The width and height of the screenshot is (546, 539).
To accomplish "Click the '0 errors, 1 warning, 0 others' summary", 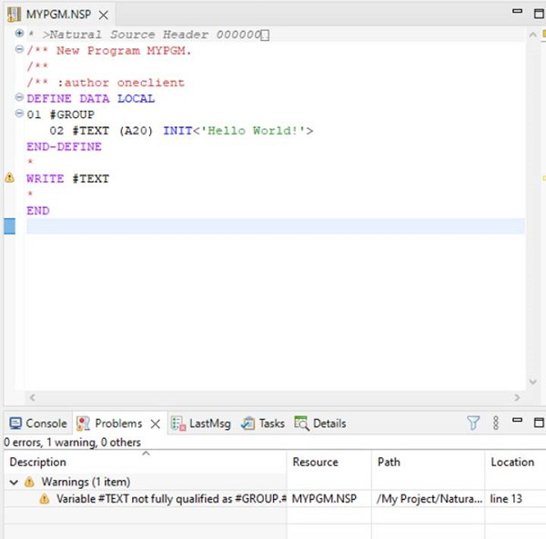I will tap(72, 443).
